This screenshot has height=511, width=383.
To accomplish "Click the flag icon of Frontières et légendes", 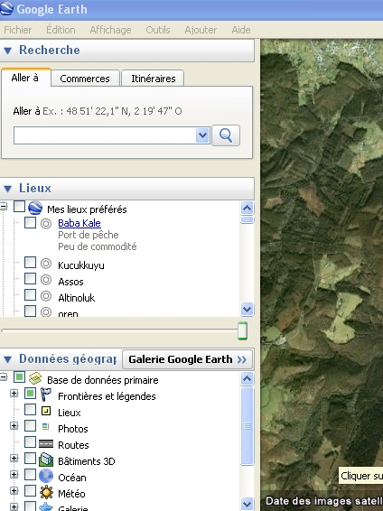I will [x=46, y=395].
